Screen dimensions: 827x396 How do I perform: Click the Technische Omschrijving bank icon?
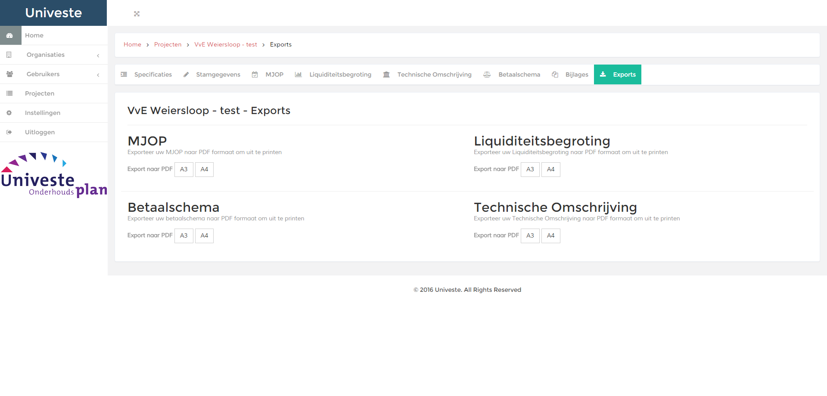[x=387, y=74]
